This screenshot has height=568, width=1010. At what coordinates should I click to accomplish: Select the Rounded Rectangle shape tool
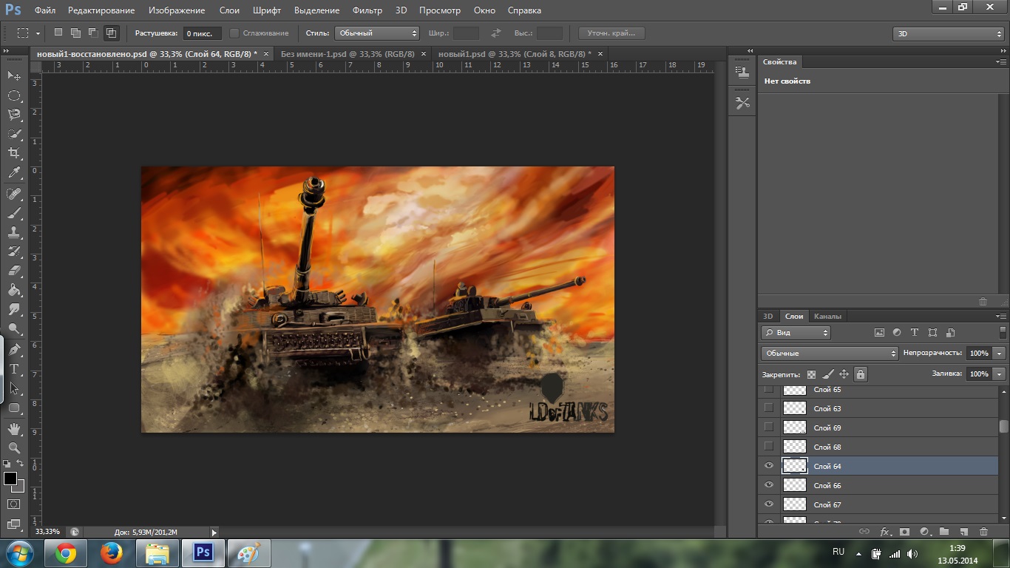(14, 408)
